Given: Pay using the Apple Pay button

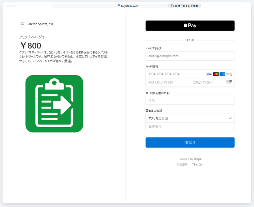Looking at the screenshot, I should [x=190, y=26].
